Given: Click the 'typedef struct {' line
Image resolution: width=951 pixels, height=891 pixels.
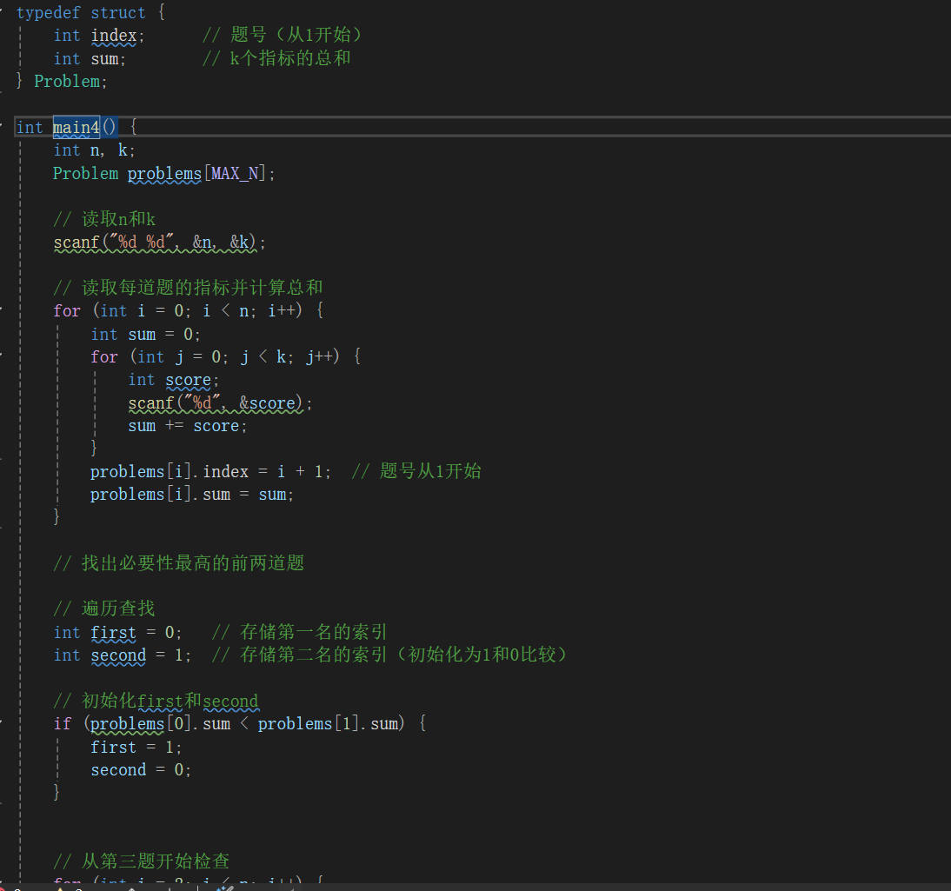Looking at the screenshot, I should 90,12.
